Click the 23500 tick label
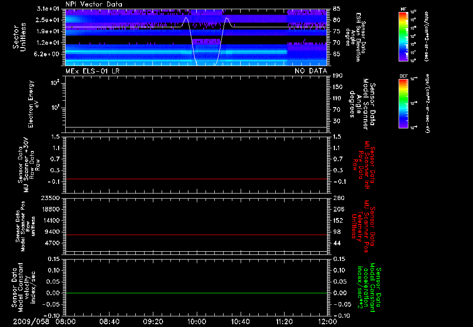 (x=50, y=198)
